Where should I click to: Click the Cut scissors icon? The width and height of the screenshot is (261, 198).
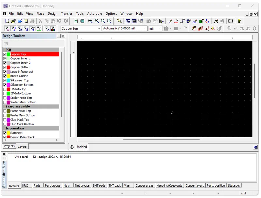(40, 21)
